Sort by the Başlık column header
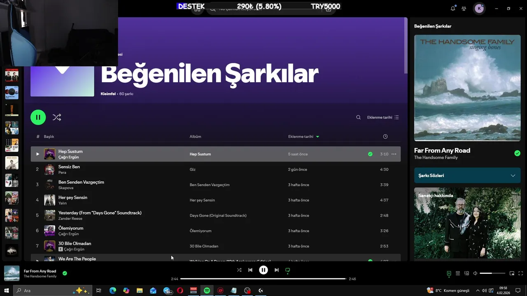This screenshot has width=527, height=296. (x=49, y=136)
